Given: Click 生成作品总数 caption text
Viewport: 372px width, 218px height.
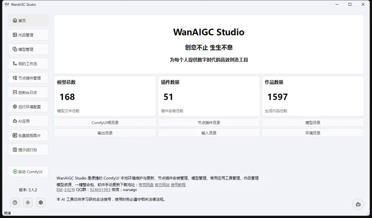Looking at the screenshot, I should [276, 111].
